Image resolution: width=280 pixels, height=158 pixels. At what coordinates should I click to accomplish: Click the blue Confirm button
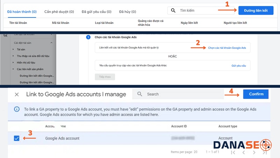tap(256, 94)
